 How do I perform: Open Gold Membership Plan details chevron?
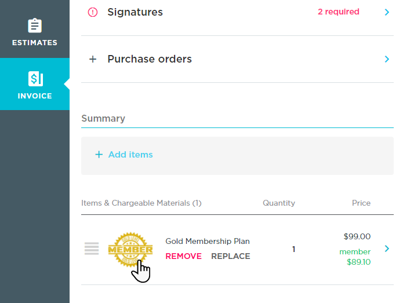387,249
